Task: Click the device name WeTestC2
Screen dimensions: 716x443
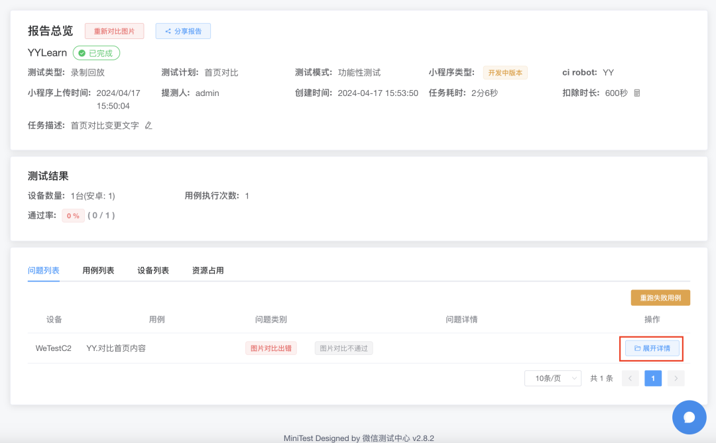Action: (x=54, y=348)
